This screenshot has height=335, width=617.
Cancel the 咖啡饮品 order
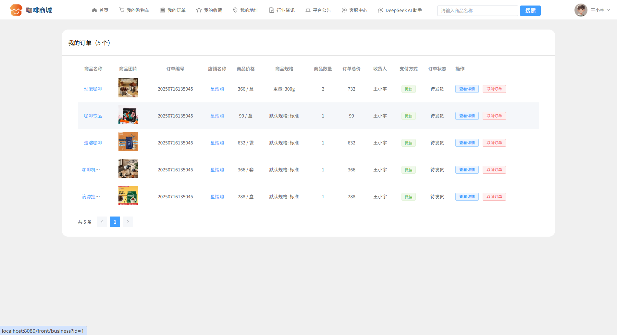494,116
